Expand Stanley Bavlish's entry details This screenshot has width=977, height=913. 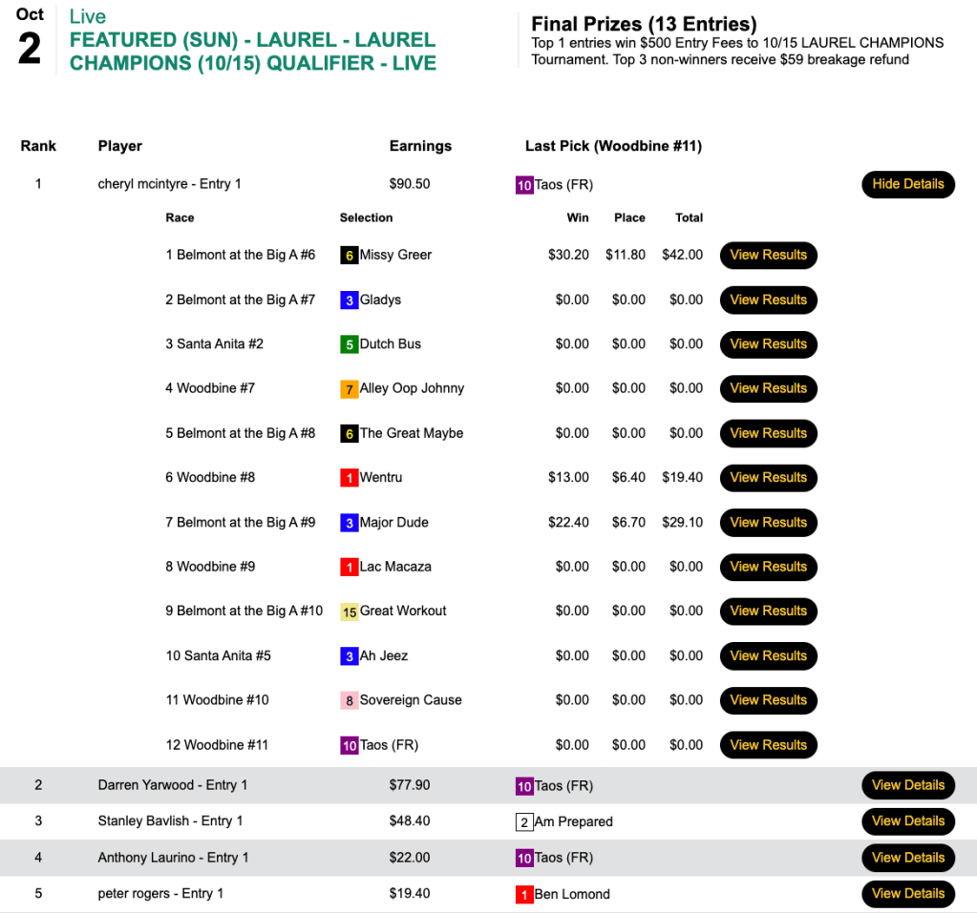[x=907, y=821]
